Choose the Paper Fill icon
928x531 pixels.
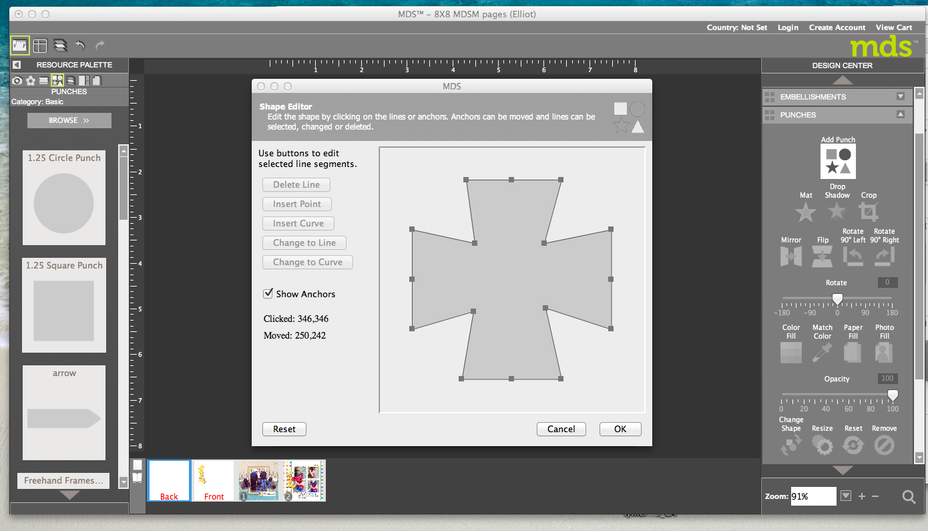click(853, 352)
